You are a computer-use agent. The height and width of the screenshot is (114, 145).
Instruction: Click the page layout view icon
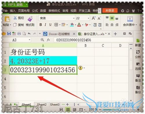[x=74, y=110]
